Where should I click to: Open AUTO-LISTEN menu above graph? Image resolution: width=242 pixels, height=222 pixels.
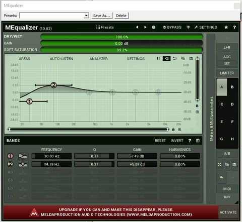point(62,59)
